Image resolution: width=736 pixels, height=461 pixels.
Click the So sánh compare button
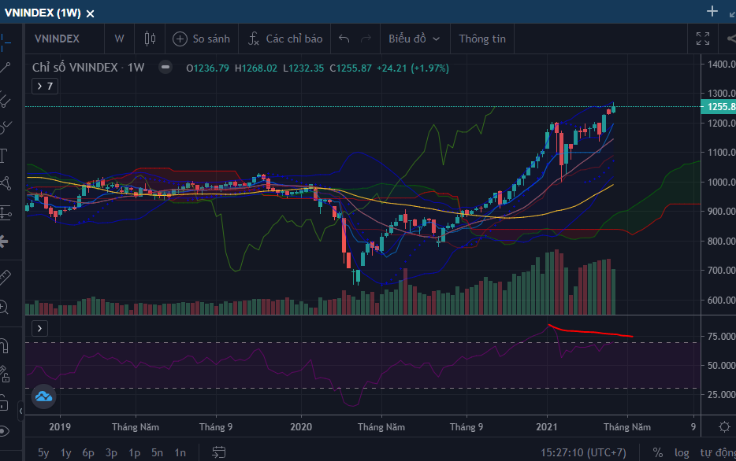pos(202,39)
